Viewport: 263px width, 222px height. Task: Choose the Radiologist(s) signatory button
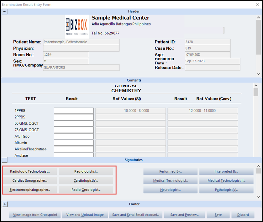pos(86,171)
